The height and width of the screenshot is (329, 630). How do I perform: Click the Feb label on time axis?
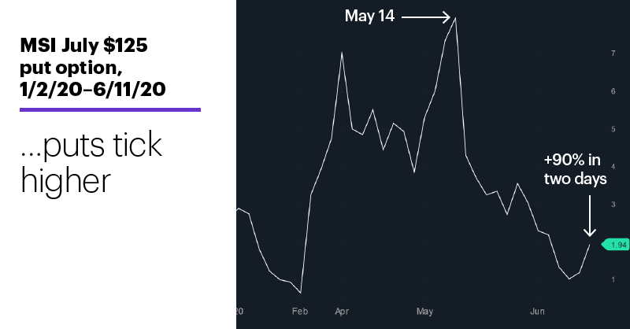tap(300, 312)
